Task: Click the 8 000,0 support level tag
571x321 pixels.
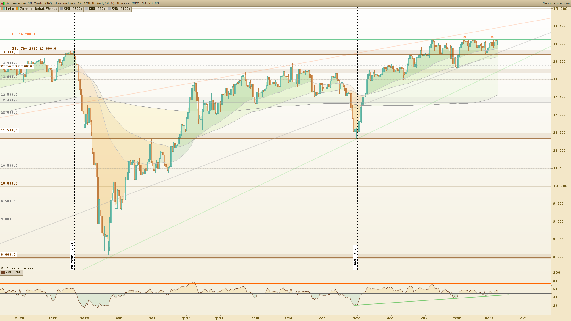Action: coord(8,254)
